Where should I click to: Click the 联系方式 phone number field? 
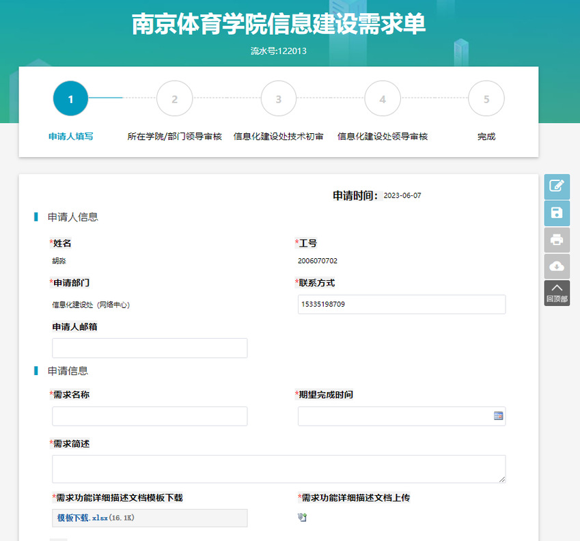point(401,305)
